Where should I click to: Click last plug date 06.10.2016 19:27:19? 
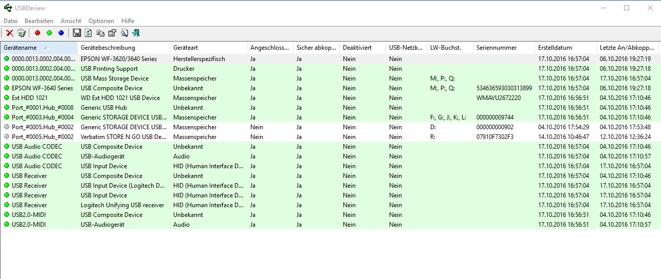626,59
